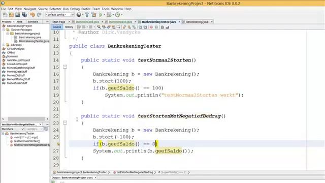This screenshot has width=325, height=183.
Task: Click the Find Previous Occurrence editor icon
Action: [104, 27]
